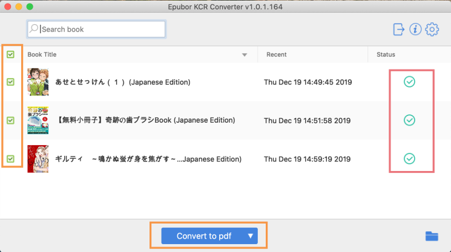This screenshot has height=252, width=451.
Task: Click the yellow minimize window button
Action: 19,7
